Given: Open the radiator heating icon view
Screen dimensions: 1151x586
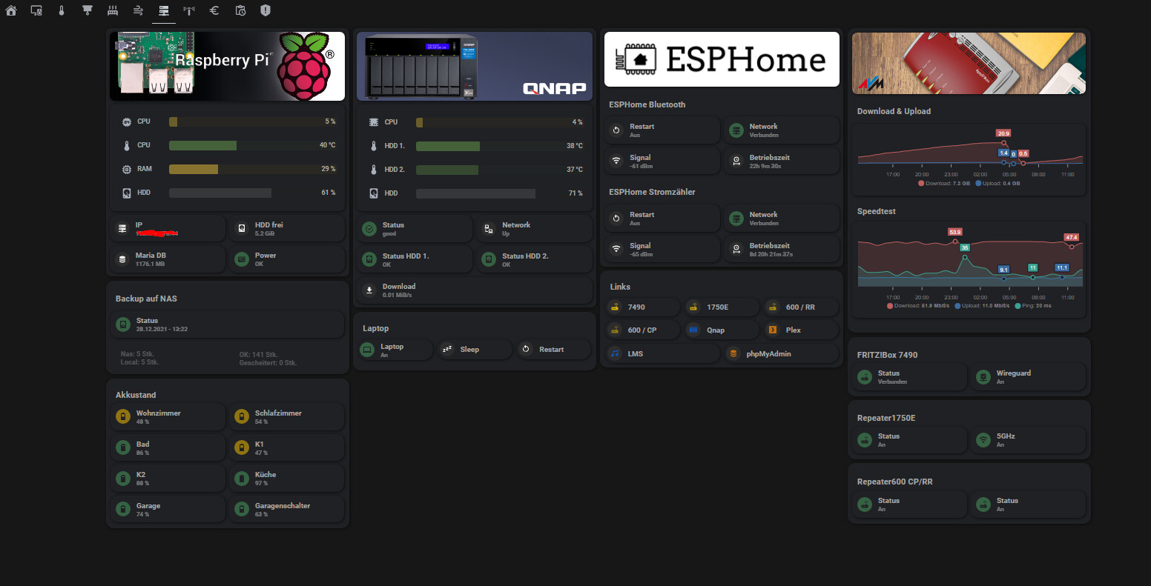Looking at the screenshot, I should tap(113, 10).
